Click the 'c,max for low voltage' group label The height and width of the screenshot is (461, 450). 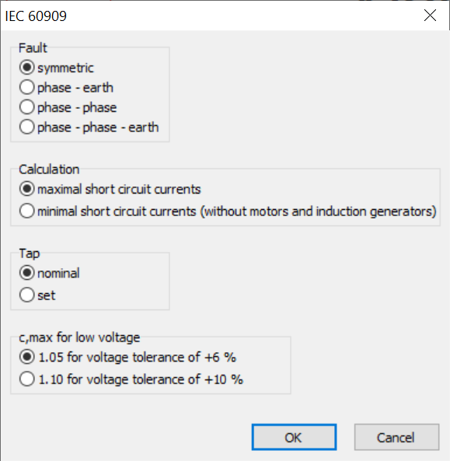(x=79, y=337)
